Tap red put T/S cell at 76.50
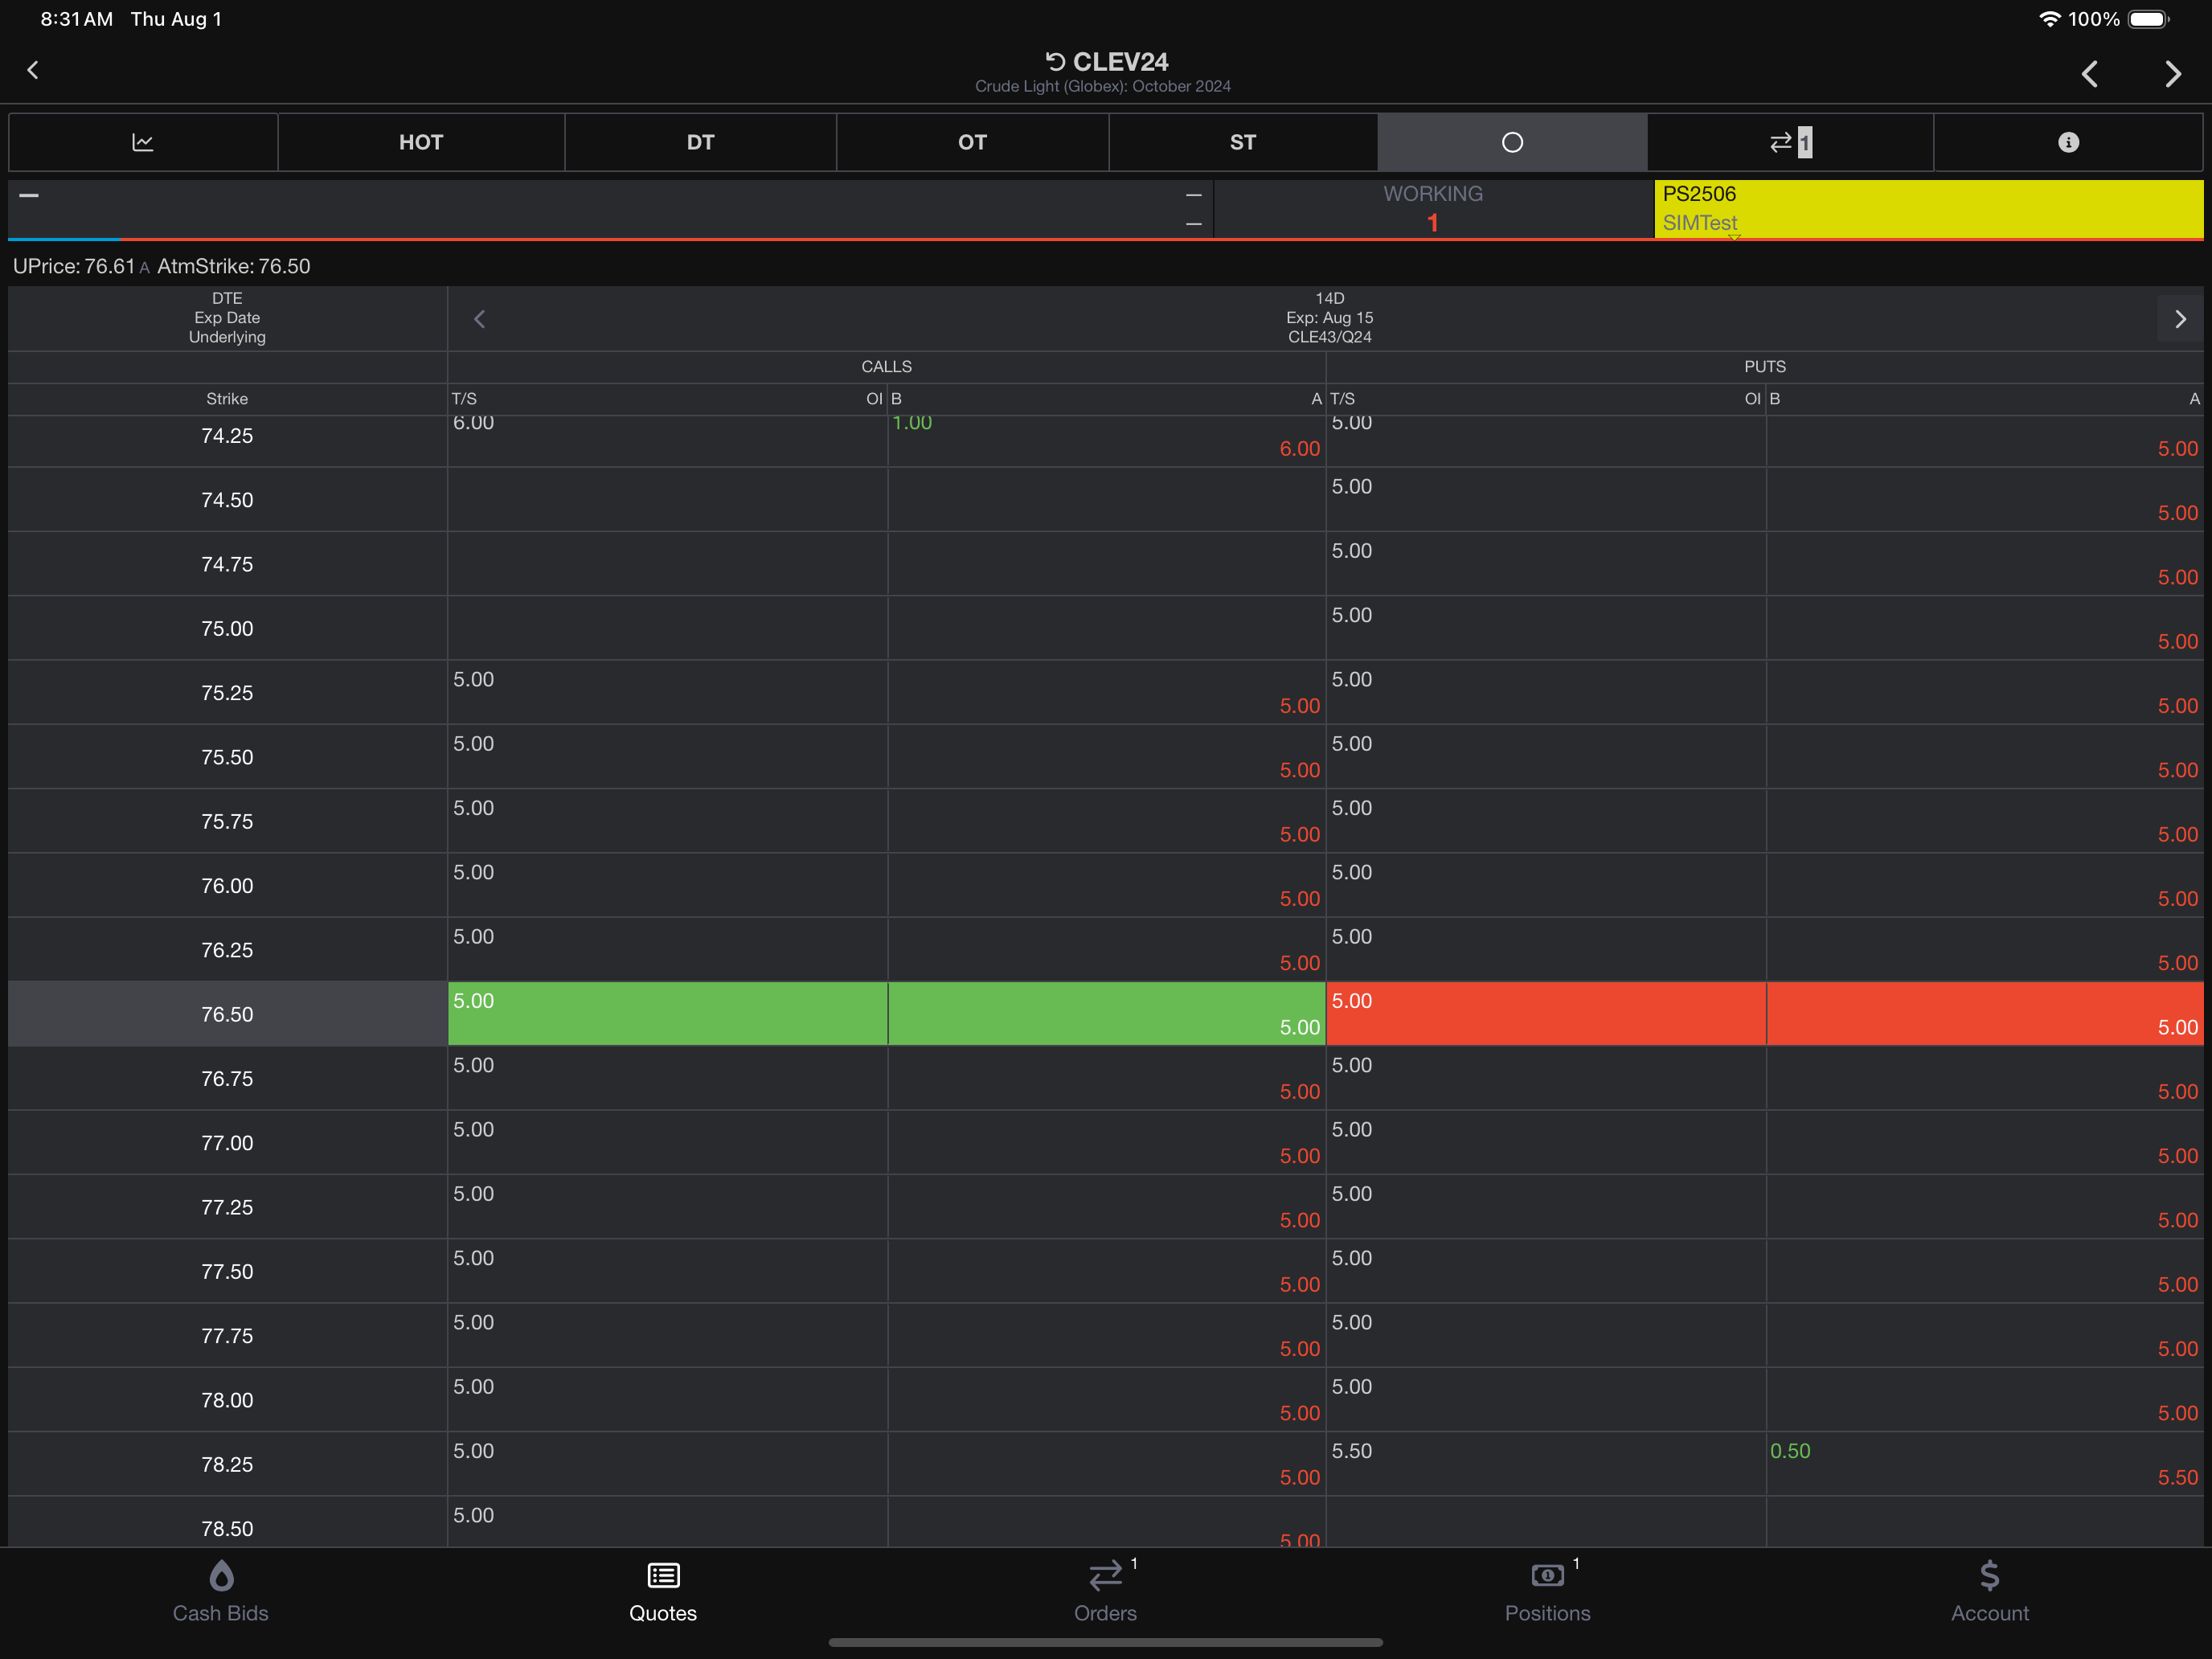The width and height of the screenshot is (2212, 1659). tap(1546, 1014)
